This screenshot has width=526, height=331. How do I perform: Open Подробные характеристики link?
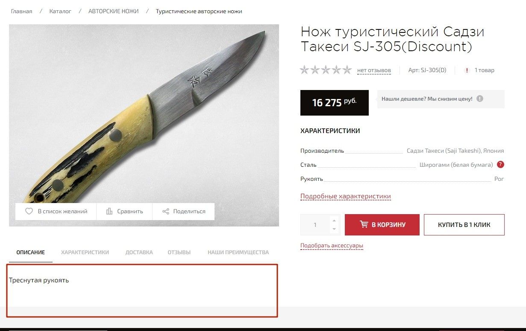(345, 197)
